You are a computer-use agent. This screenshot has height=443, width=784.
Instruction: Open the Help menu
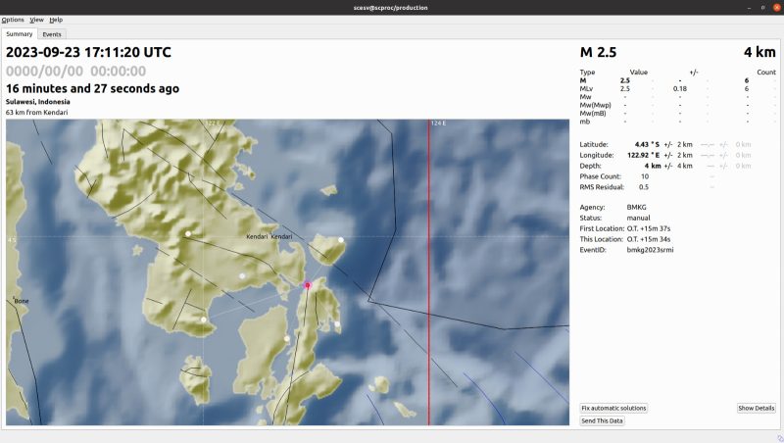56,20
